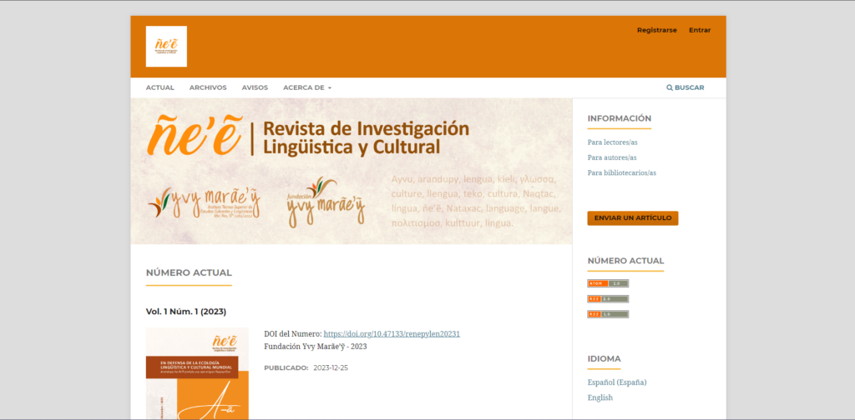The height and width of the screenshot is (420, 855).
Task: Open the Actual menu item
Action: pos(159,87)
